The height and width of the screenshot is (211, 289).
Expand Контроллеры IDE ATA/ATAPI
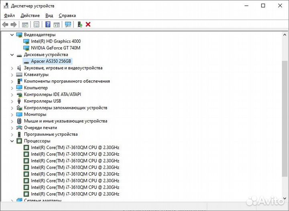(12, 94)
